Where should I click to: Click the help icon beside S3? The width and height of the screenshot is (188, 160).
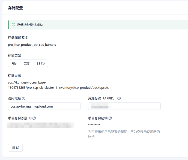[43, 63]
